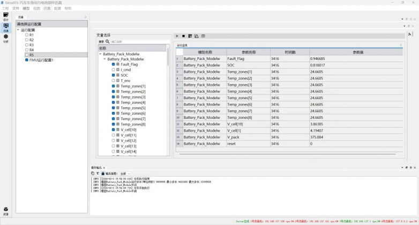The width and height of the screenshot is (419, 225).
Task: Click the grid layout icon in run toolbar
Action: (190, 36)
